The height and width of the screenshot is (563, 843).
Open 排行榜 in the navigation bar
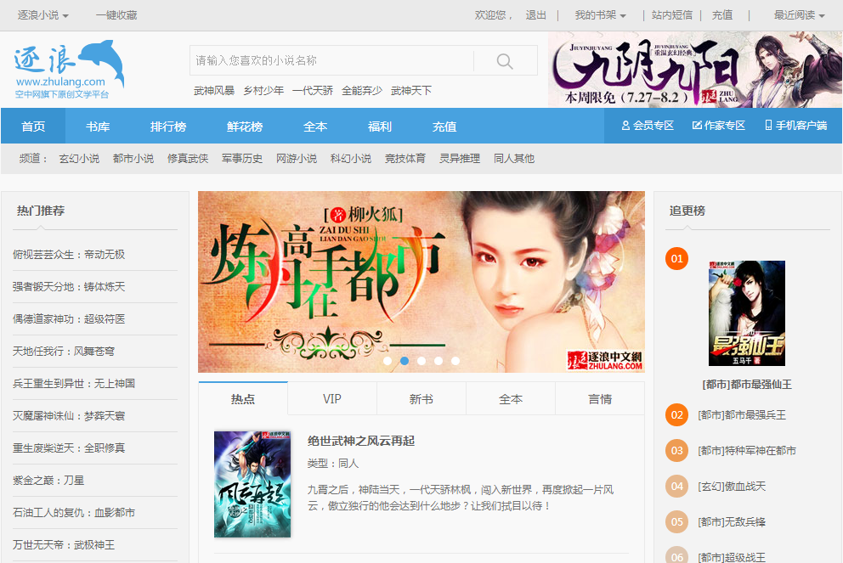click(x=168, y=127)
